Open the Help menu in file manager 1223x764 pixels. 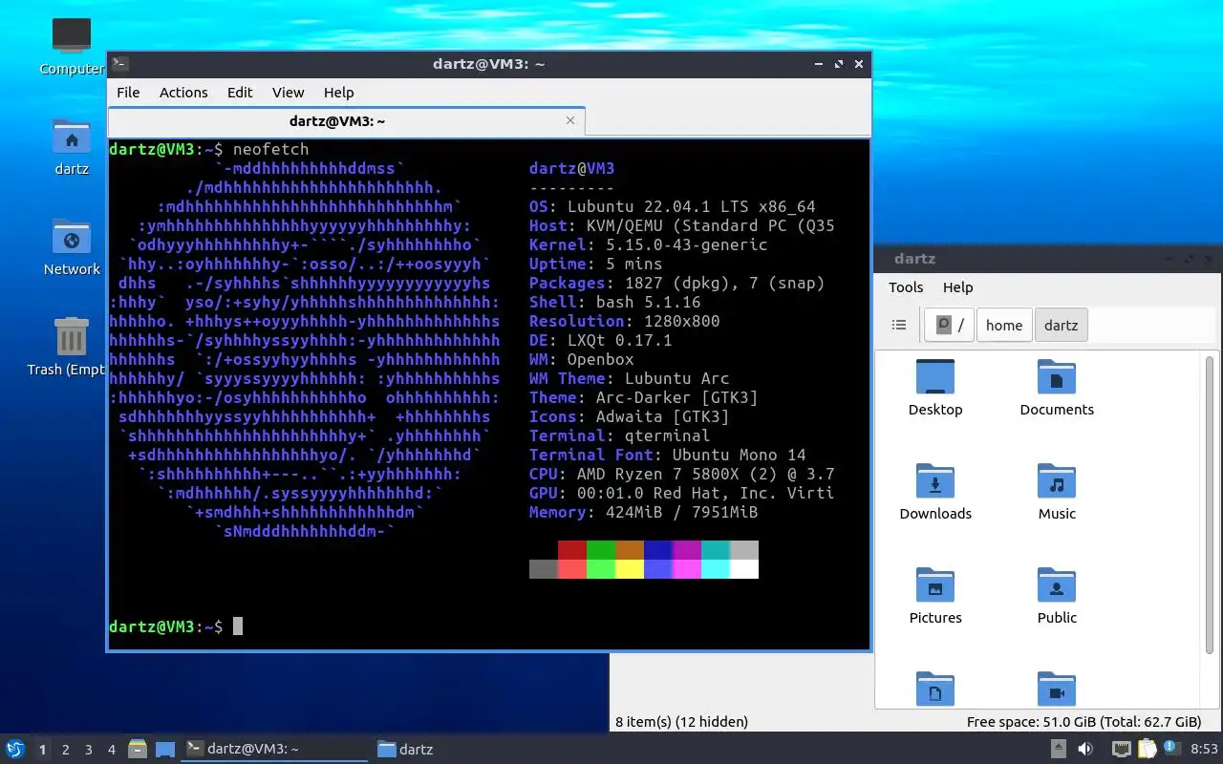pyautogui.click(x=957, y=287)
